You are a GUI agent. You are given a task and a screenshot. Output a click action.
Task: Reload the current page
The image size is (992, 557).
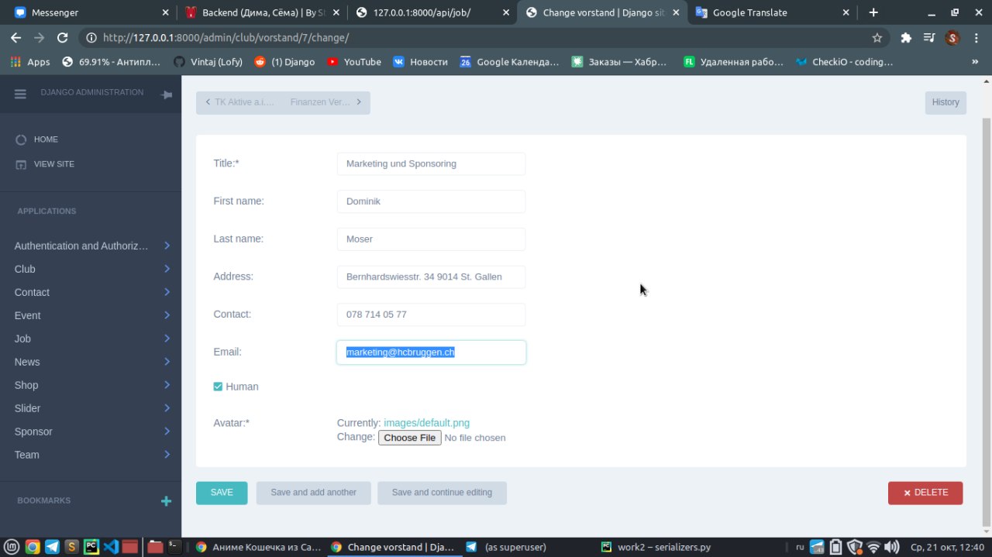coord(63,37)
